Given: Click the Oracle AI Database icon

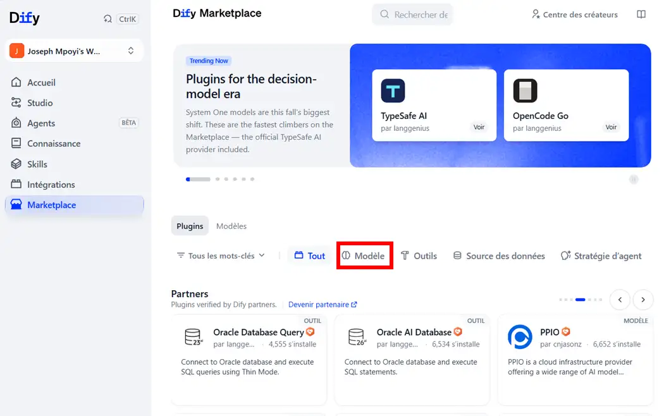Looking at the screenshot, I should click(x=357, y=337).
